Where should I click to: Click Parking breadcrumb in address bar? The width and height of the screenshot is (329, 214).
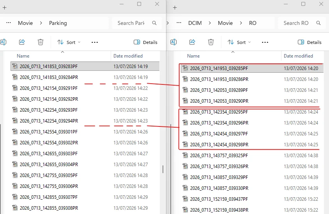pyautogui.click(x=58, y=23)
